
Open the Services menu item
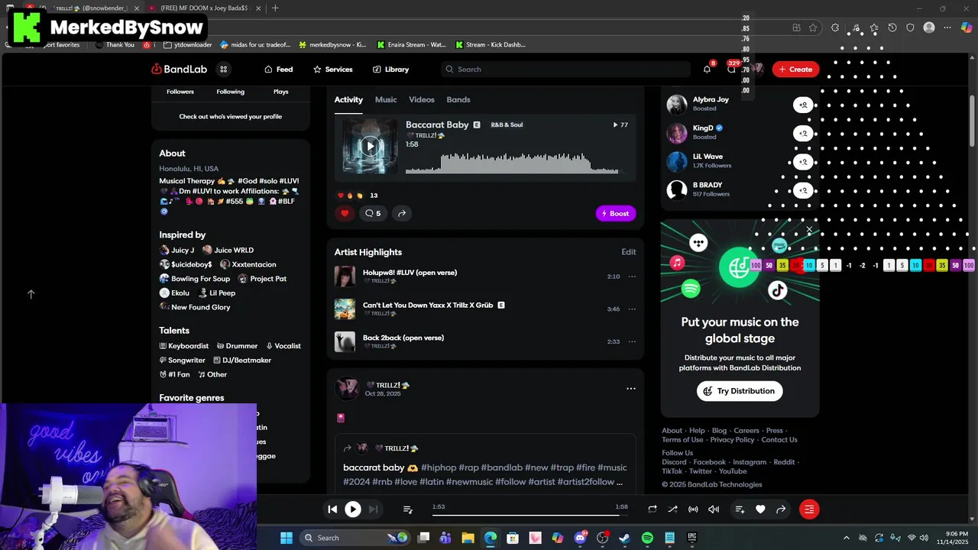click(x=332, y=70)
